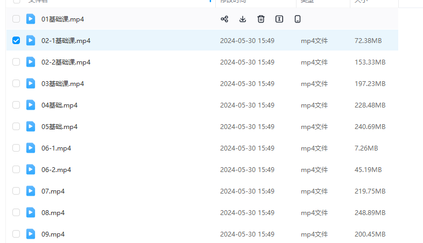Click the video file icon of 06-1.mp4

[x=31, y=148]
